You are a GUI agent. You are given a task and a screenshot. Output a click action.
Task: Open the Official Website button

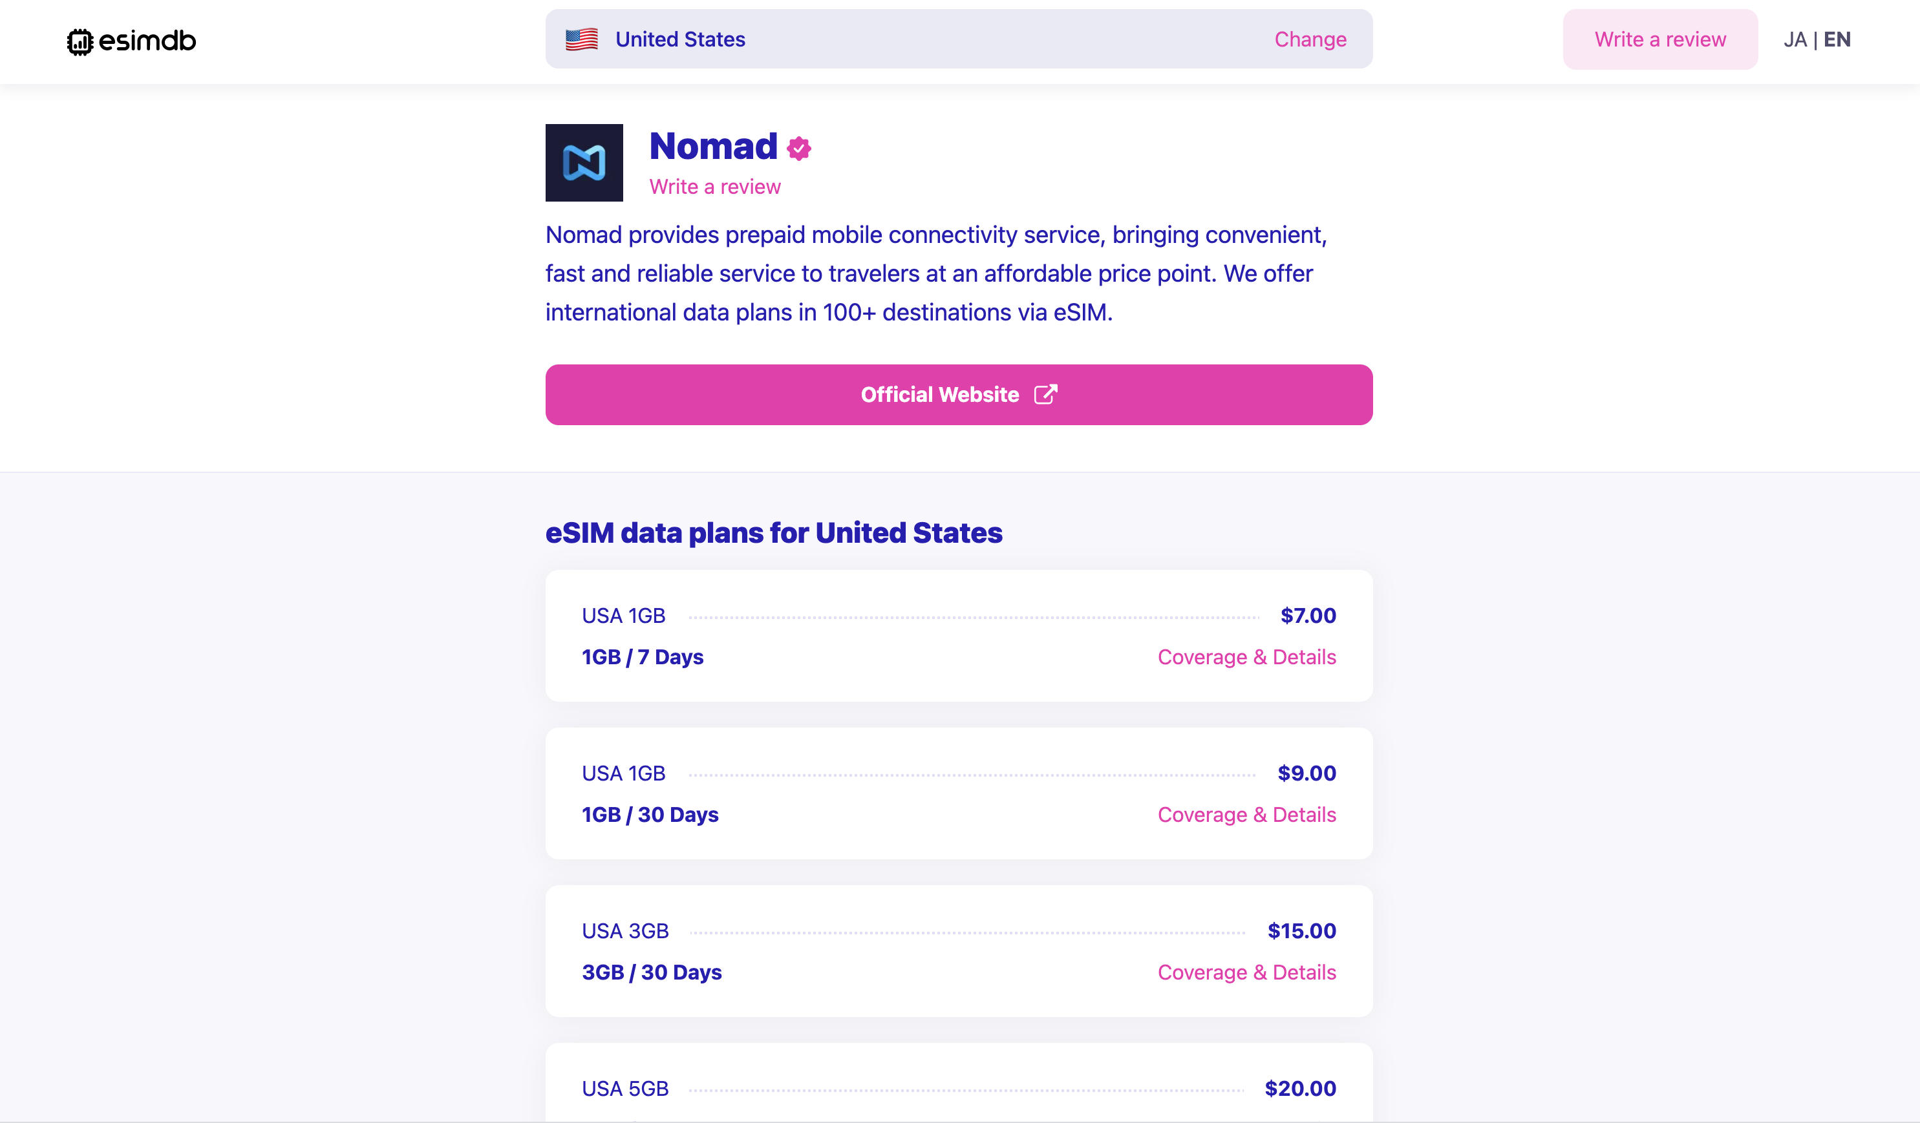[940, 394]
